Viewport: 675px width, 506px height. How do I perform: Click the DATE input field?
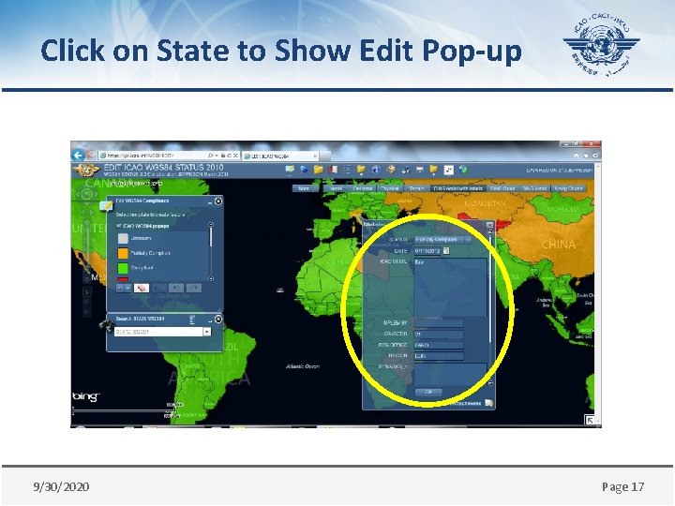click(427, 250)
